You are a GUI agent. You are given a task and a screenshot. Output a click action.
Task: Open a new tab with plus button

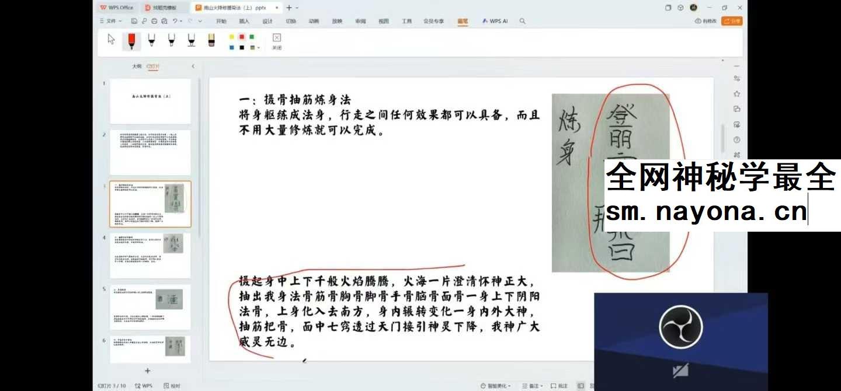click(289, 8)
